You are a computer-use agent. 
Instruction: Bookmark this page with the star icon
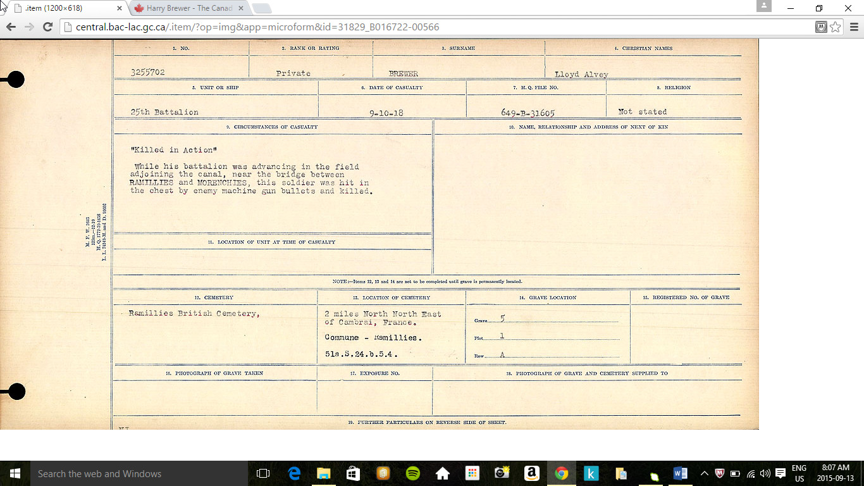(836, 27)
